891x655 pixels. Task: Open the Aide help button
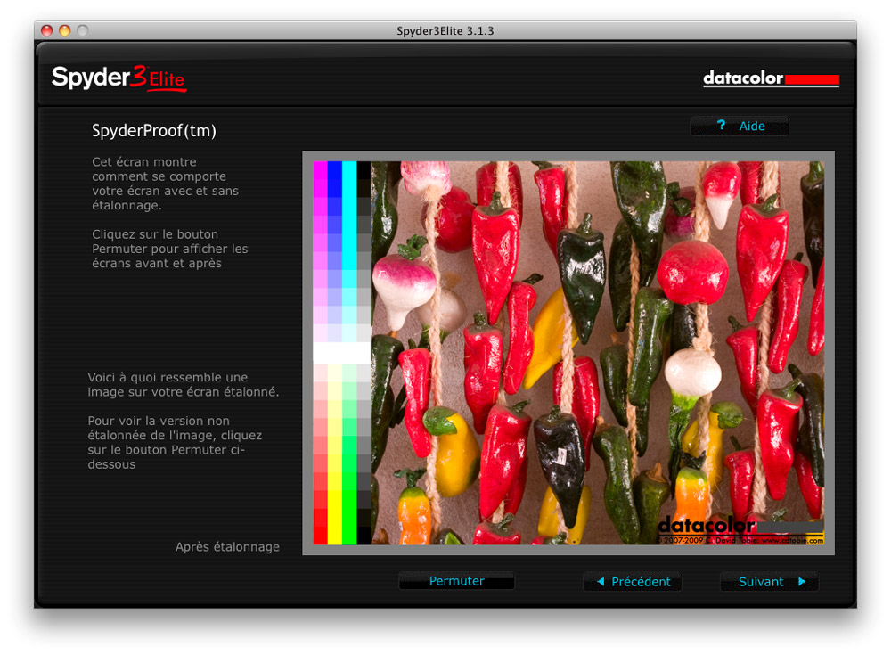click(x=740, y=127)
